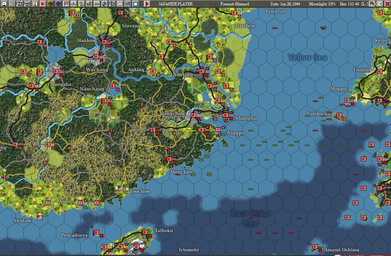This screenshot has height=256, width=391.
Task: Select the red ship icon below Tsingtao
Action: [275, 28]
